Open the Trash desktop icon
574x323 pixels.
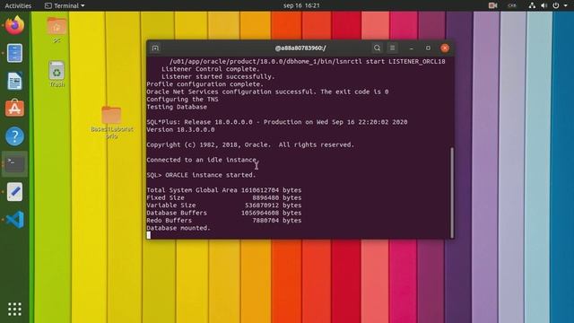57,74
